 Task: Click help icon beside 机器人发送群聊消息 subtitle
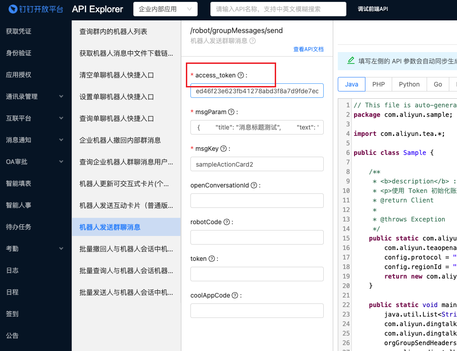[x=253, y=41]
